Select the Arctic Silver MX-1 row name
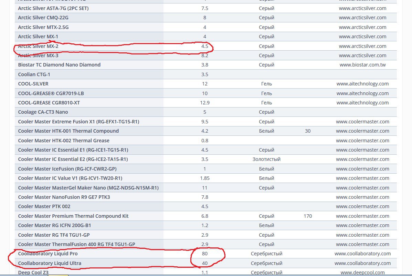The image size is (412, 276). (x=38, y=37)
